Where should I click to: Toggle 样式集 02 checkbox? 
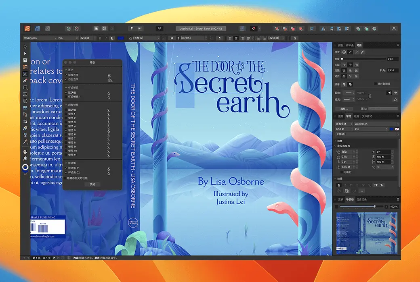click(x=66, y=172)
